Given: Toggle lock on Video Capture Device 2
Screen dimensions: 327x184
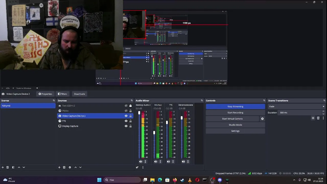Looking at the screenshot, I should coord(131,116).
